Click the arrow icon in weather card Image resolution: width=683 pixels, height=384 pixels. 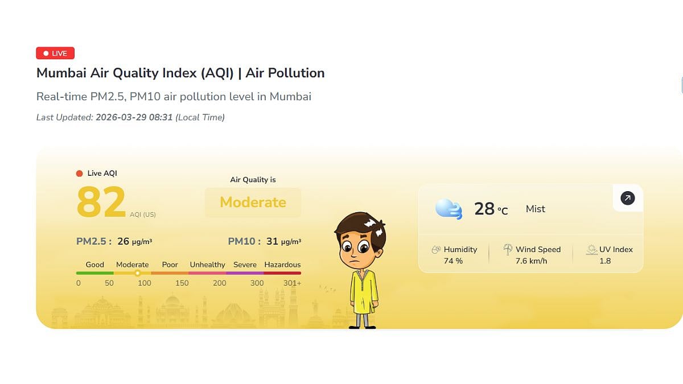tap(627, 199)
